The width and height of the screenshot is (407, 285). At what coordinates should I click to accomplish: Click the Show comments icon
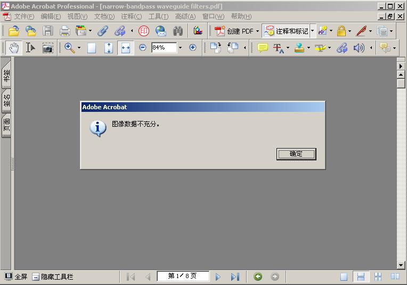point(385,48)
